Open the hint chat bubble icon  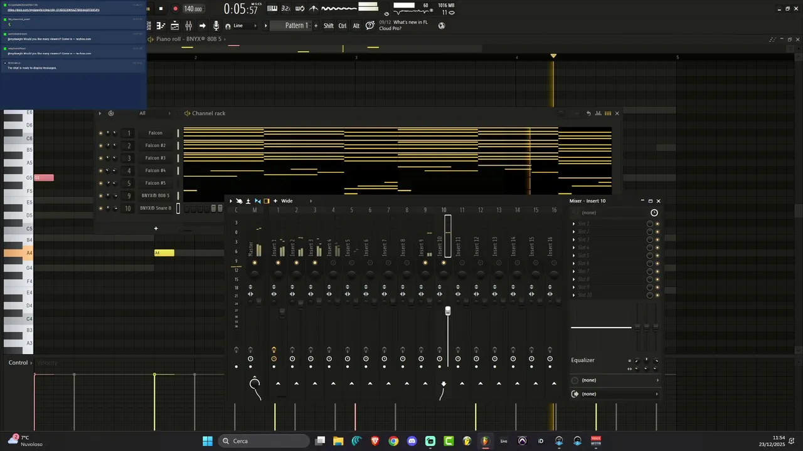click(x=370, y=25)
